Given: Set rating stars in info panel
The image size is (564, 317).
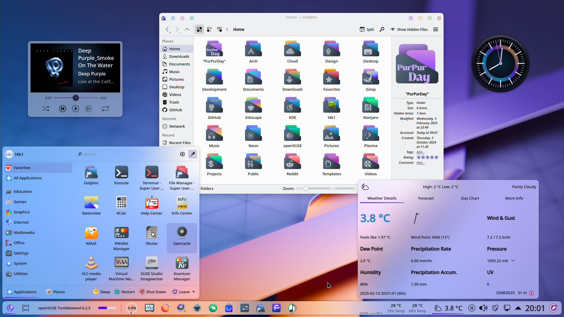Looking at the screenshot, I should click(427, 157).
